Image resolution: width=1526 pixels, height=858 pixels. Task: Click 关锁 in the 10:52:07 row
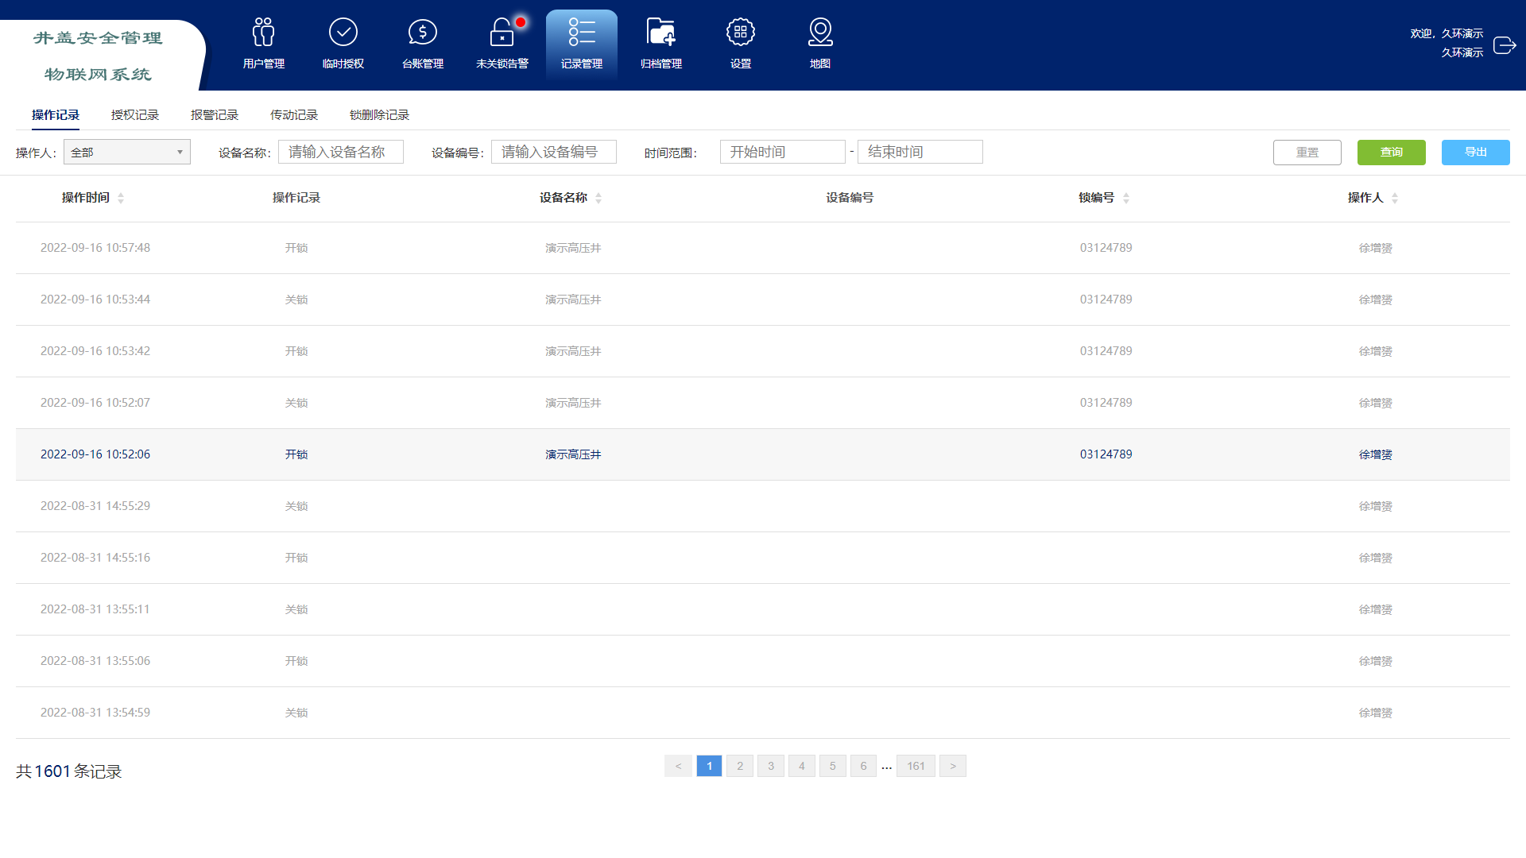[x=296, y=403]
